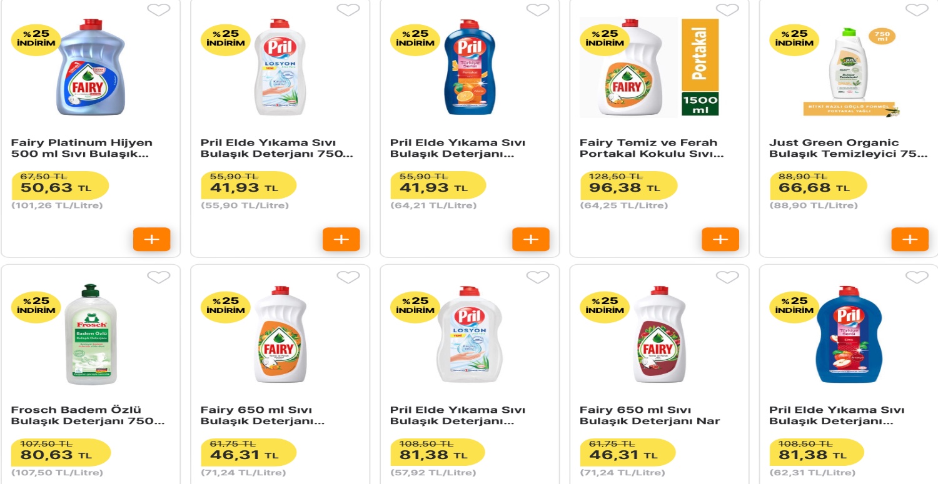Favorite the Fairy Platinum Hijyen product
Viewport: 938px width, 484px height.
pos(159,10)
